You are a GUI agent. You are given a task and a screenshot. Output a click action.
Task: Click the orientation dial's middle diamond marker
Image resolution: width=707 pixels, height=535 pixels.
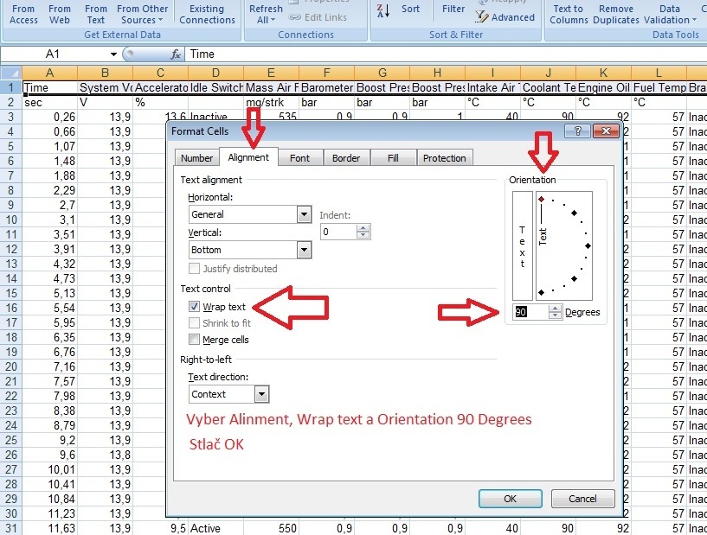[x=588, y=246]
